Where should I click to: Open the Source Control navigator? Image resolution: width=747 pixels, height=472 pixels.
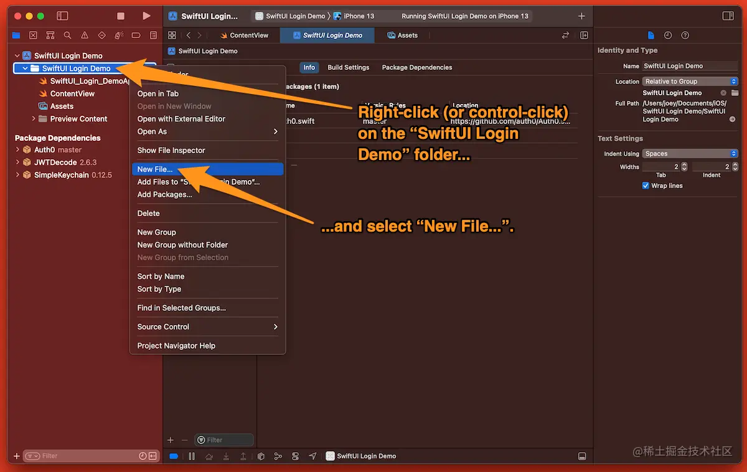coord(33,35)
